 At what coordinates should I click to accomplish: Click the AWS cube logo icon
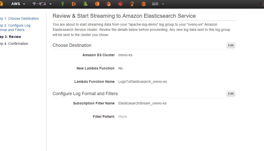[x=1, y=4]
